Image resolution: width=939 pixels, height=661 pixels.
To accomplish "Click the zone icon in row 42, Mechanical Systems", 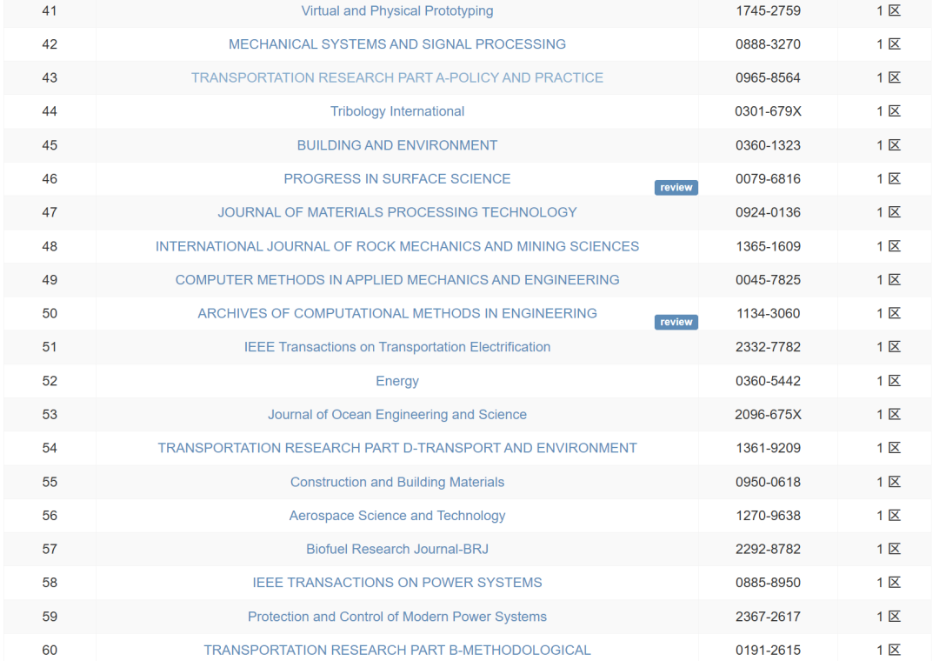I will click(894, 43).
